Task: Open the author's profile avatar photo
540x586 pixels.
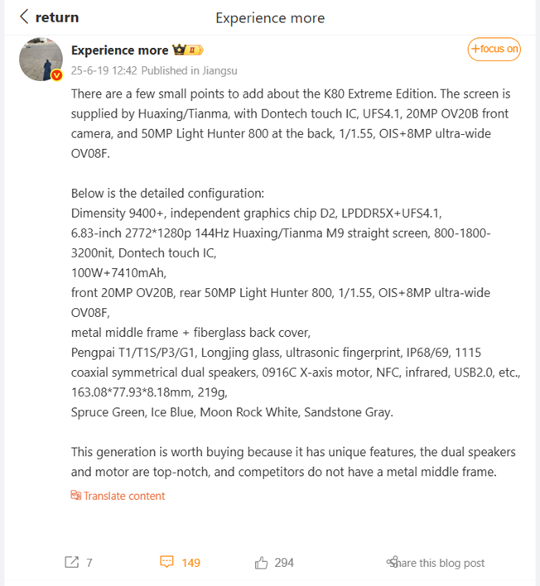Action: pyautogui.click(x=41, y=59)
